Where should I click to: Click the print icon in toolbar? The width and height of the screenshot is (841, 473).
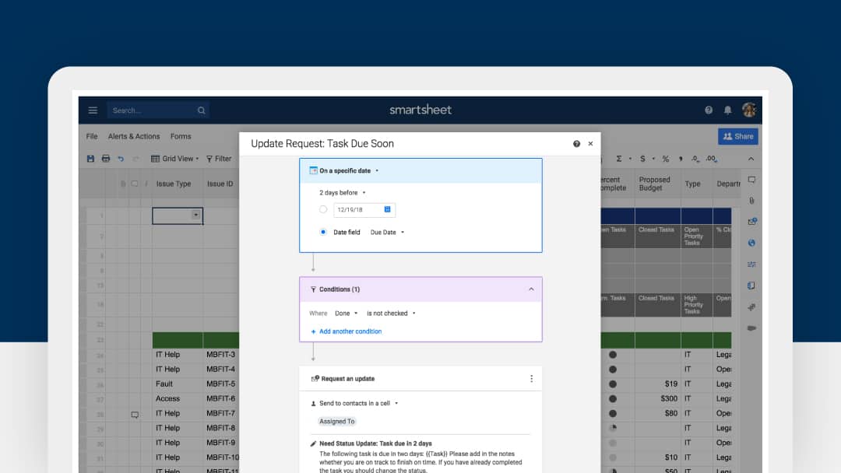click(x=105, y=159)
